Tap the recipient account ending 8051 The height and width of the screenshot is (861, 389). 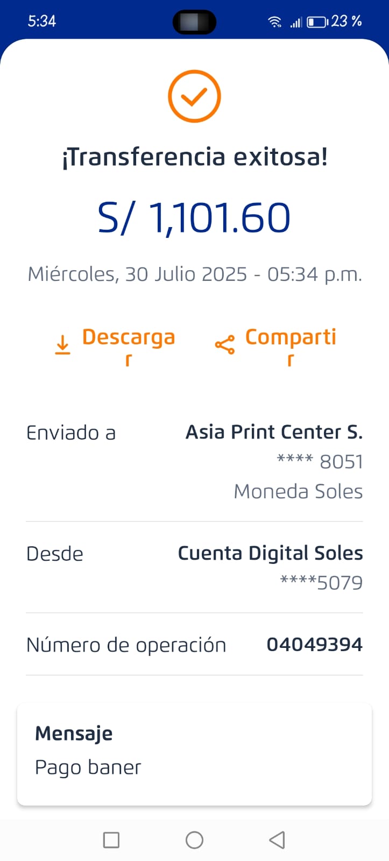tap(320, 462)
